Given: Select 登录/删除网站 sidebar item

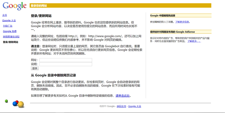Looking at the screenshot, I should pyautogui.click(x=10, y=42).
